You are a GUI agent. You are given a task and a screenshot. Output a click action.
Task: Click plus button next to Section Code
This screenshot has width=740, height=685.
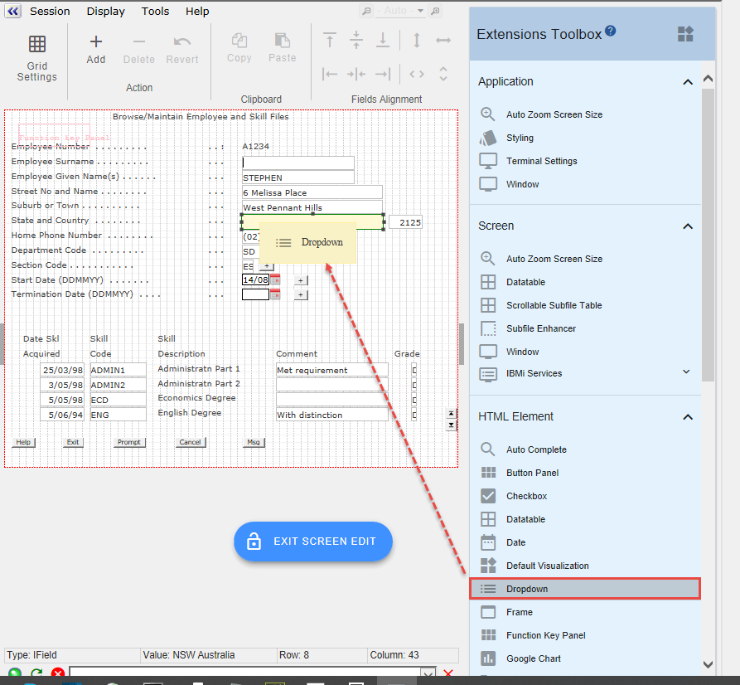[x=267, y=266]
